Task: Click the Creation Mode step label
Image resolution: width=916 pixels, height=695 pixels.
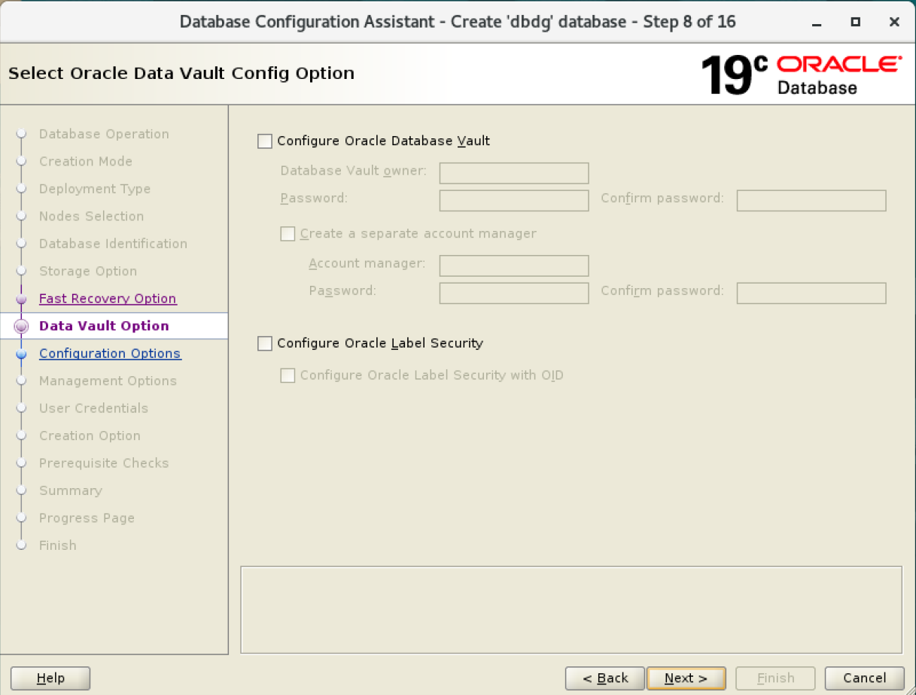Action: 86,162
